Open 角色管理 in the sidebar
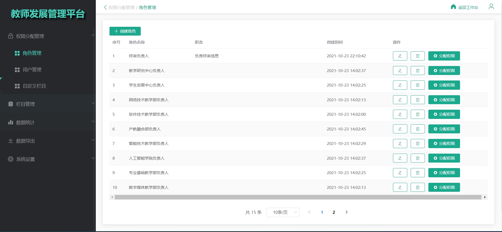This screenshot has height=232, width=502. coord(32,53)
